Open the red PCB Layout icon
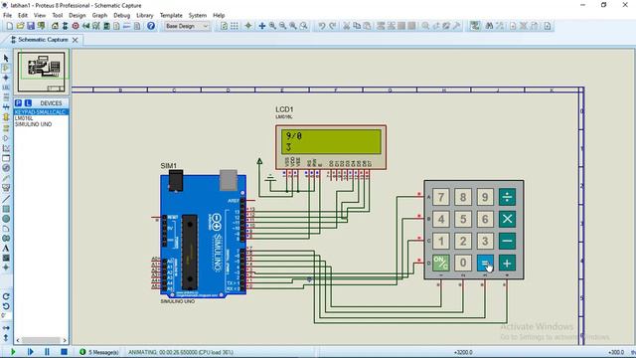 tap(76, 26)
